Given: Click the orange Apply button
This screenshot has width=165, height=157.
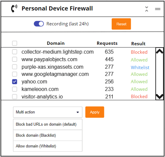Looking at the screenshot, I should 95,112.
